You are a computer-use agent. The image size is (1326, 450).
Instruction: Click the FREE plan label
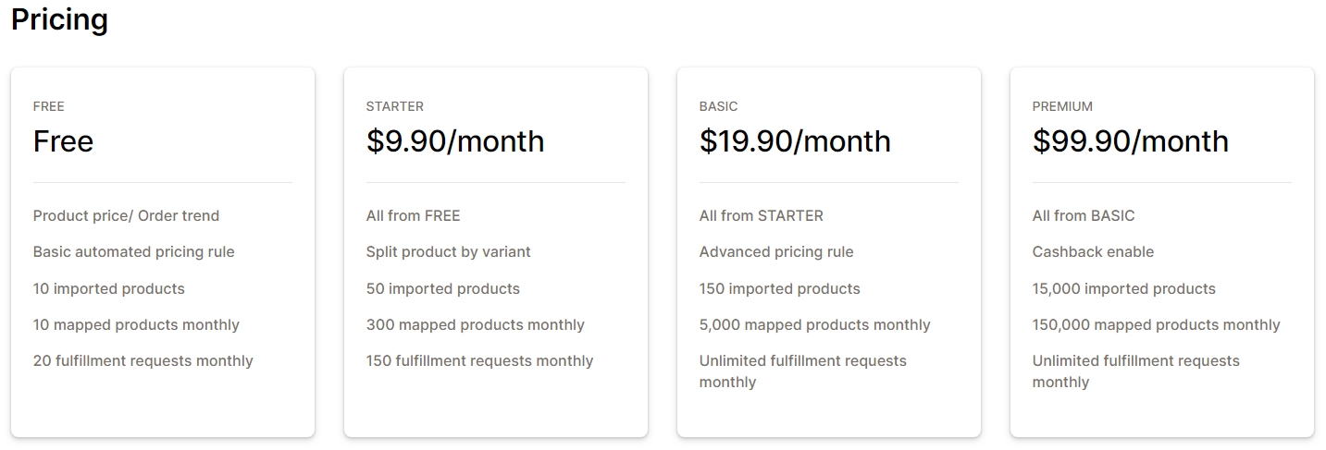tap(48, 106)
